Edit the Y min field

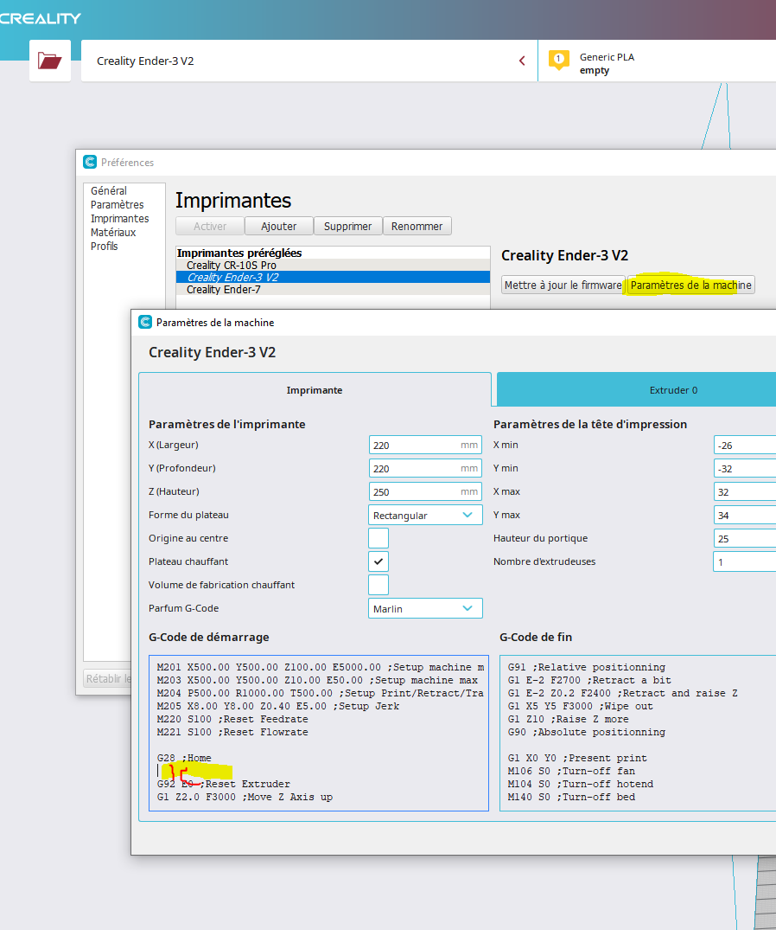(x=745, y=468)
